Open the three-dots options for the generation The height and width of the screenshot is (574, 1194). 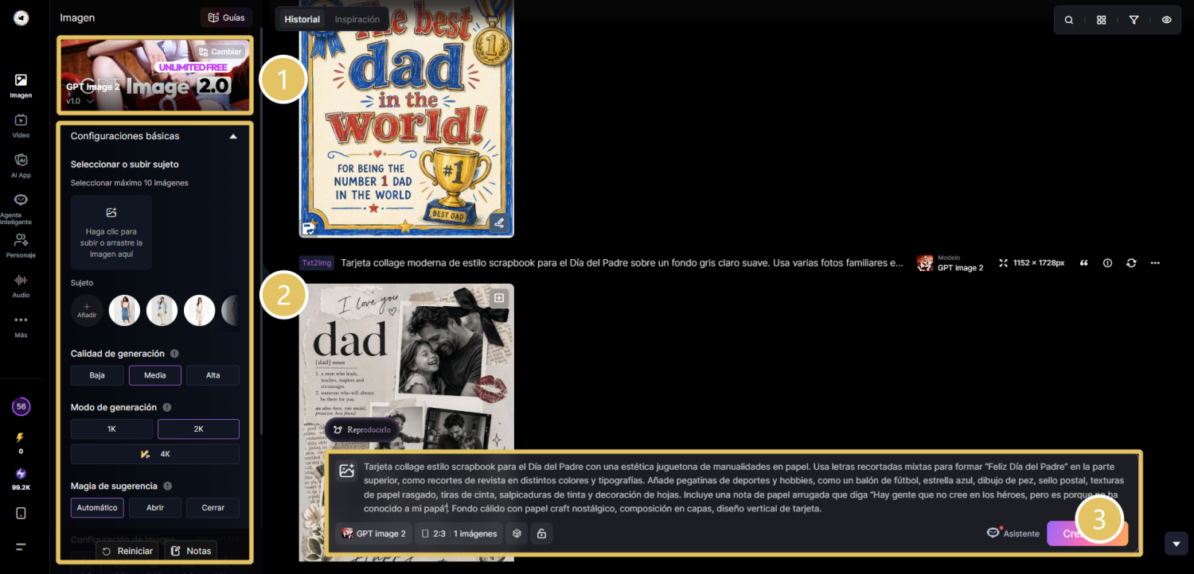click(1155, 263)
